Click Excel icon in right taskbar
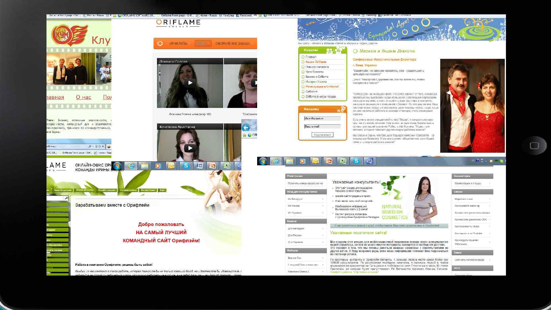 coord(343,161)
